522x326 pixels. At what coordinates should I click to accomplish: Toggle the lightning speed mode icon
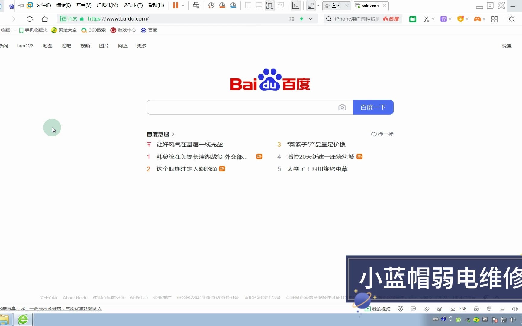point(301,19)
